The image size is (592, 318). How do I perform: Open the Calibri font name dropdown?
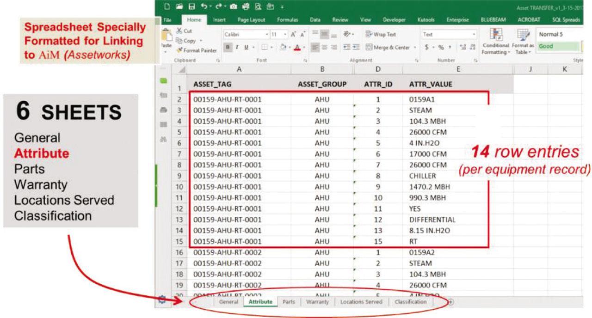pyautogui.click(x=267, y=34)
